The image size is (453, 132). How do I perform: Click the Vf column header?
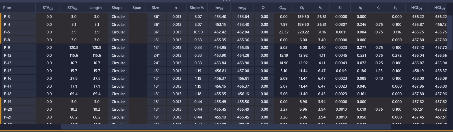[x=320, y=8]
